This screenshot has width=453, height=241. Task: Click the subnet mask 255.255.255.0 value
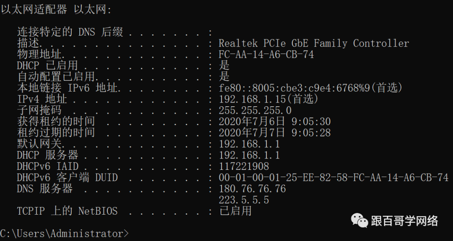[x=255, y=110]
